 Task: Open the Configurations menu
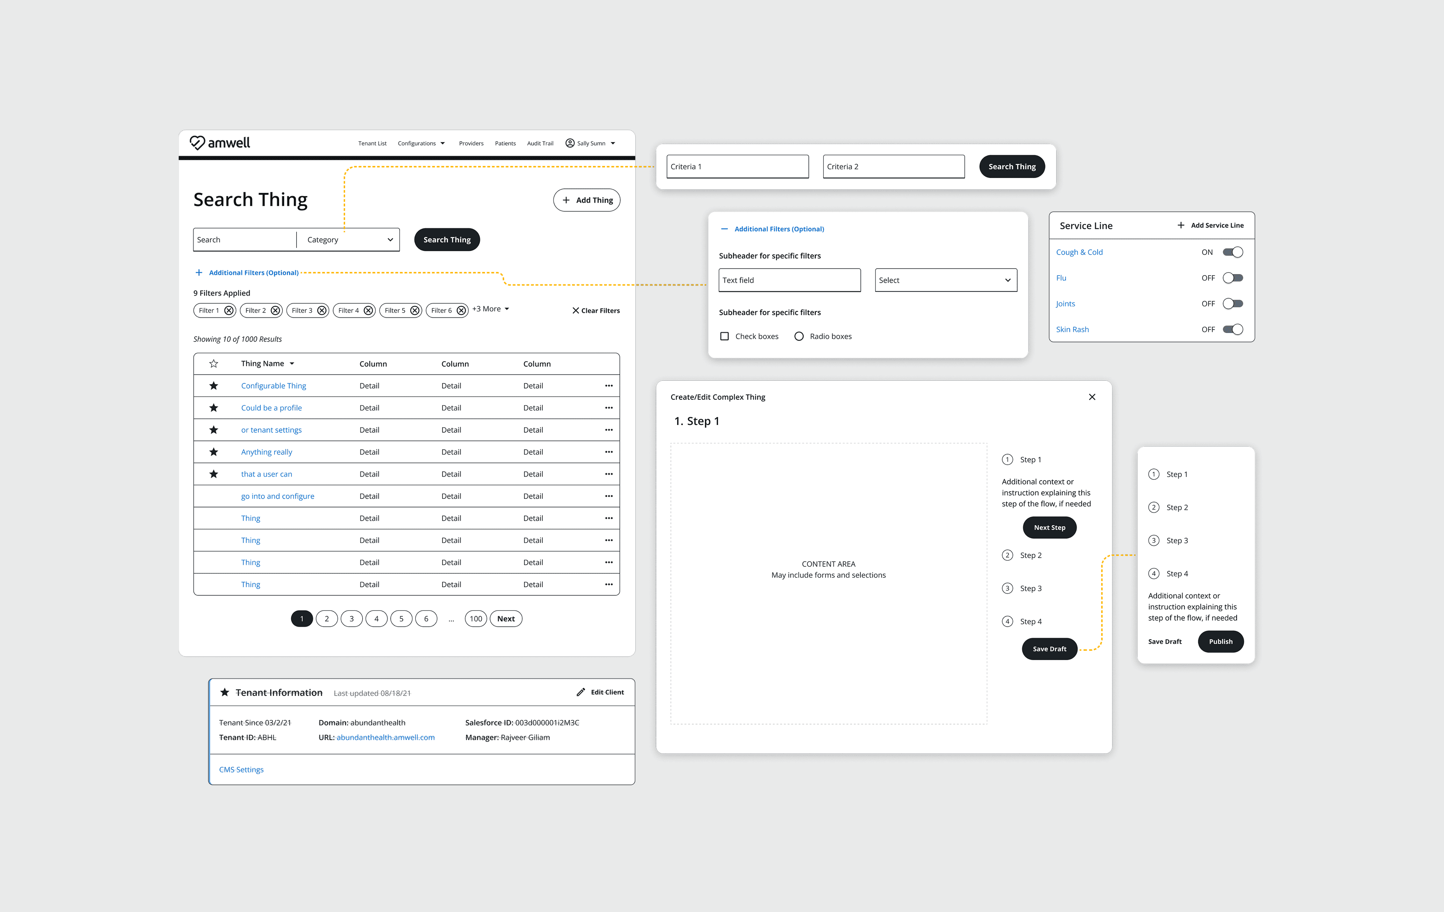coord(421,143)
